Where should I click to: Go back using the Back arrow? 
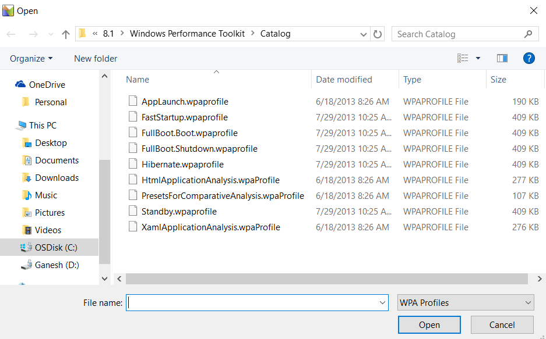point(11,34)
